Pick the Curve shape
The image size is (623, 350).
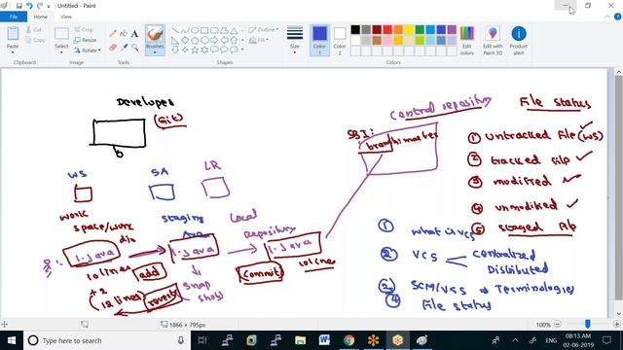pos(185,30)
